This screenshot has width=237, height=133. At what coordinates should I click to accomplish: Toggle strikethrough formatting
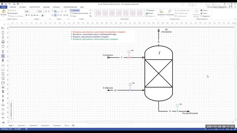pyautogui.click(x=34, y=15)
